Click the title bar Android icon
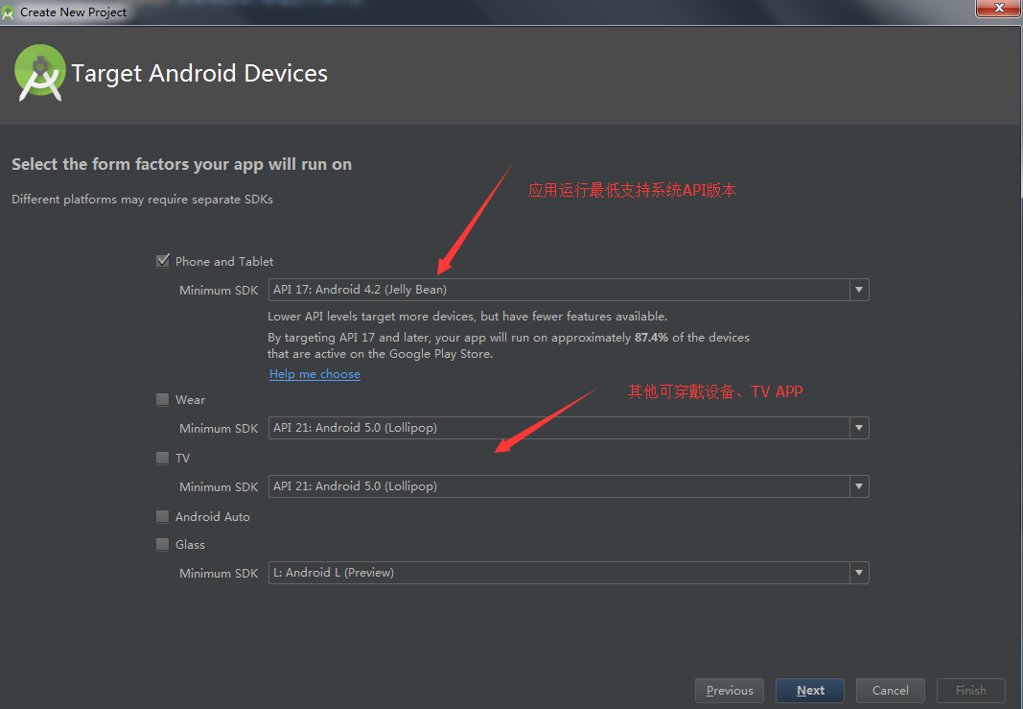This screenshot has height=709, width=1023. click(9, 12)
